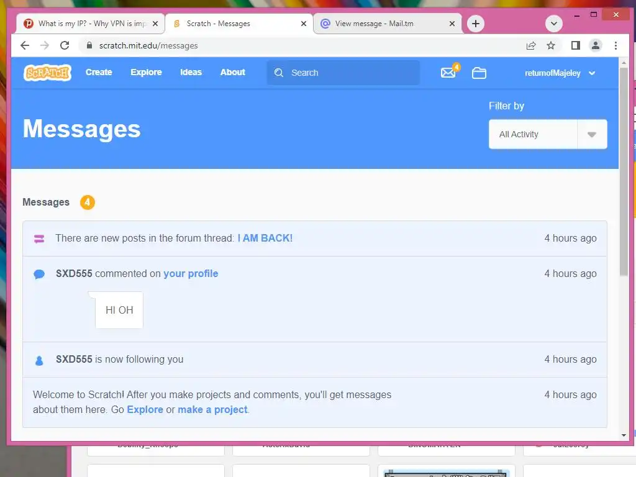Switch to the What is my IP tab
This screenshot has width=636, height=477.
point(91,24)
